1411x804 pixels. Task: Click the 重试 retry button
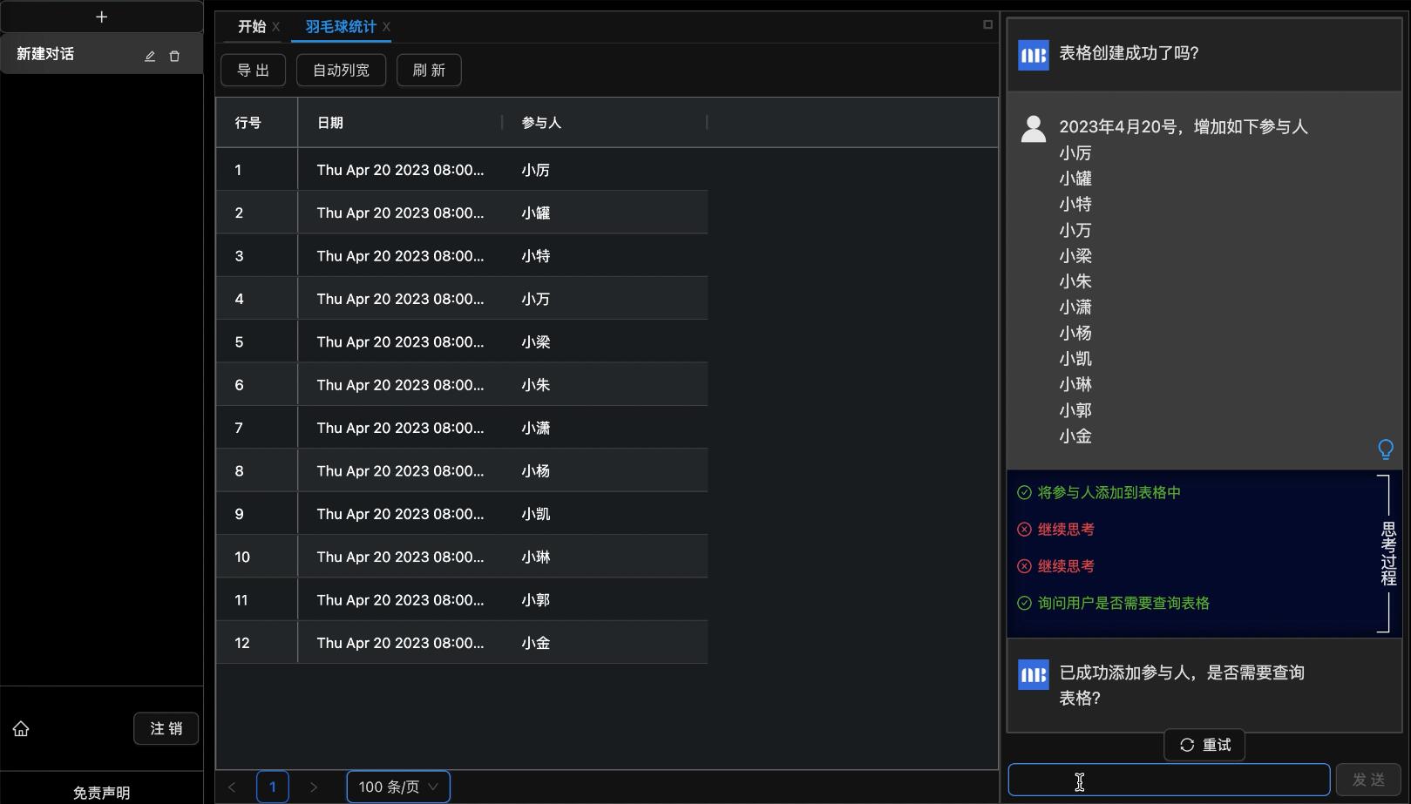(x=1204, y=745)
